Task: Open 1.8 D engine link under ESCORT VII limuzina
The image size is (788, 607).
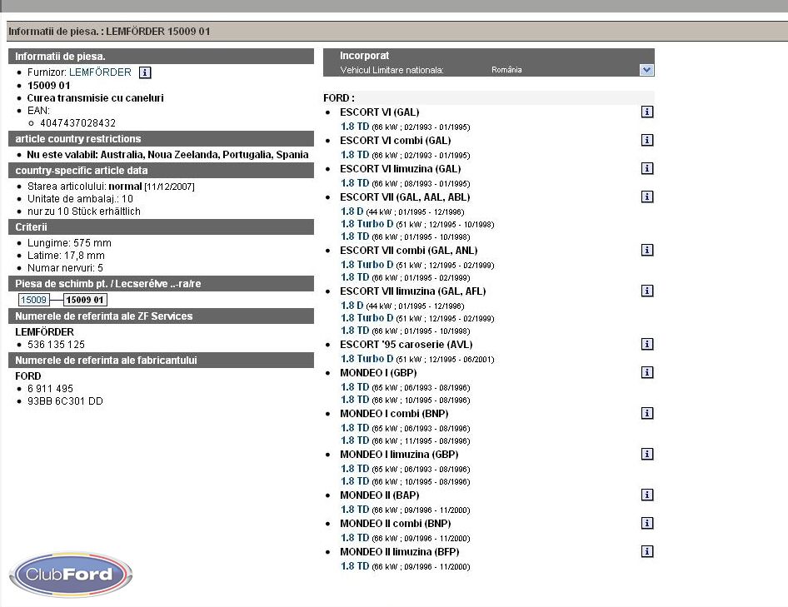Action: [x=352, y=306]
